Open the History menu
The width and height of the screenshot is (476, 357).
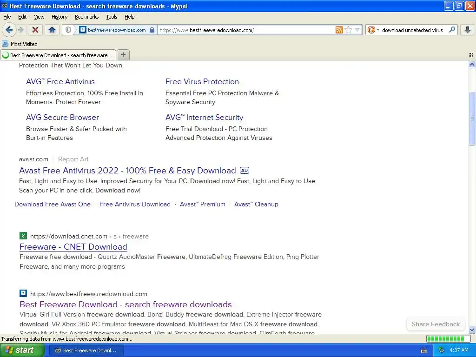click(59, 17)
